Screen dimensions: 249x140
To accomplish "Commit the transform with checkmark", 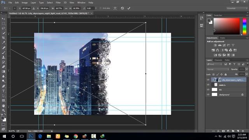I will click(x=129, y=8).
